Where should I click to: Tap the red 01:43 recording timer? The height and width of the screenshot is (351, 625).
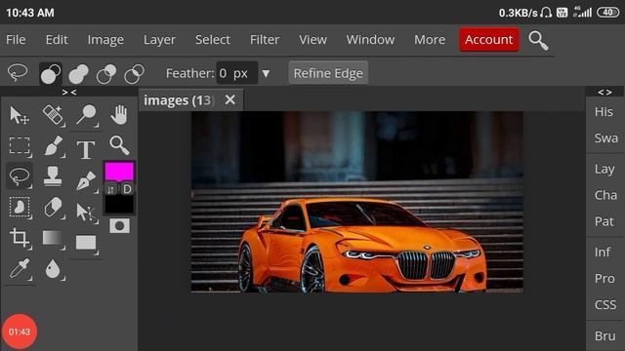20,331
